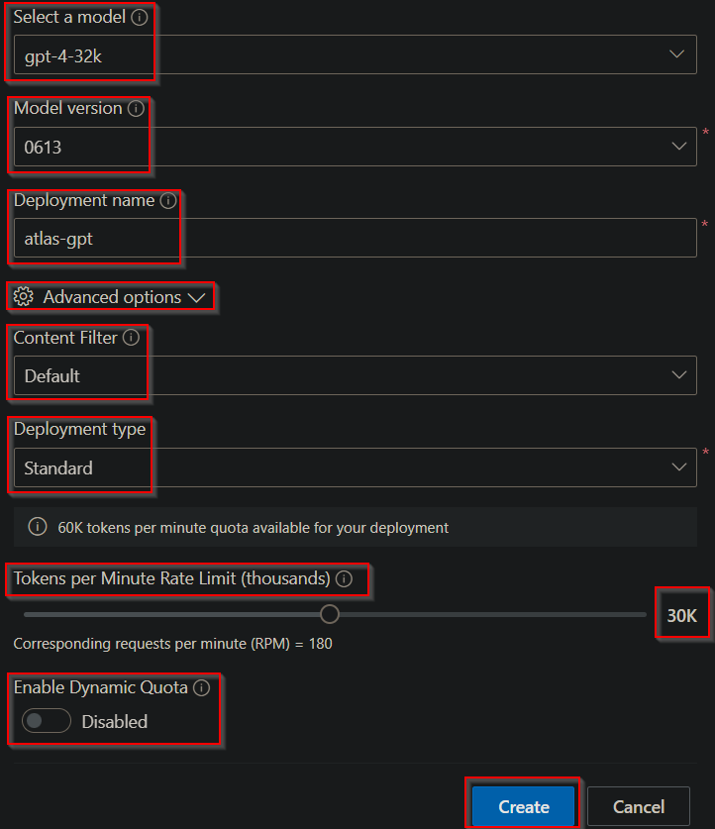The height and width of the screenshot is (829, 715).
Task: Click the 30K rate limit value box
Action: [x=681, y=615]
